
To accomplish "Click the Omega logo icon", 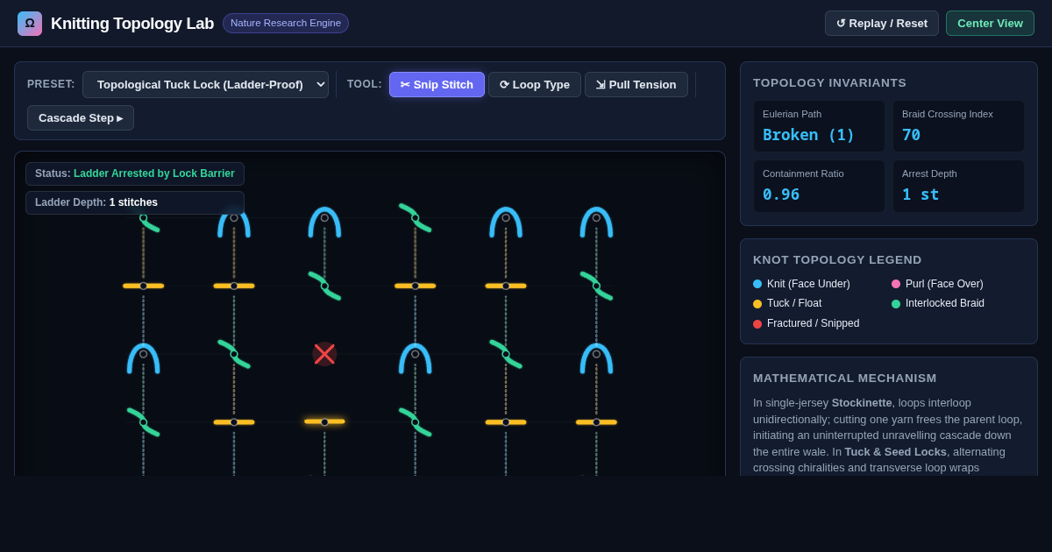I will pos(30,24).
